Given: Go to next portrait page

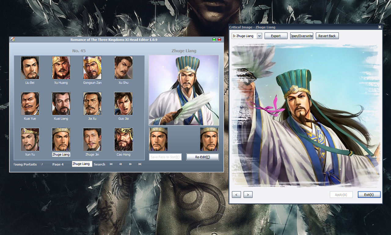Looking at the screenshot, I should [x=130, y=164].
